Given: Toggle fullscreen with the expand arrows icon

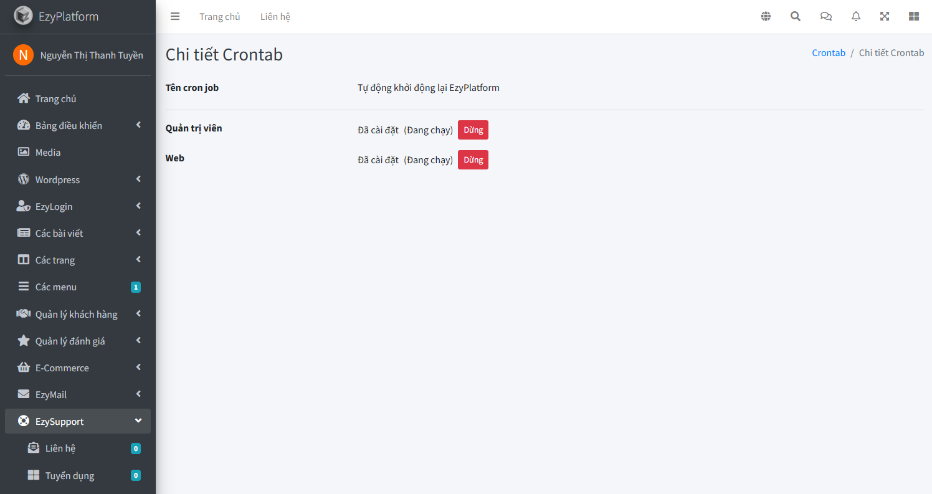Looking at the screenshot, I should tap(885, 17).
